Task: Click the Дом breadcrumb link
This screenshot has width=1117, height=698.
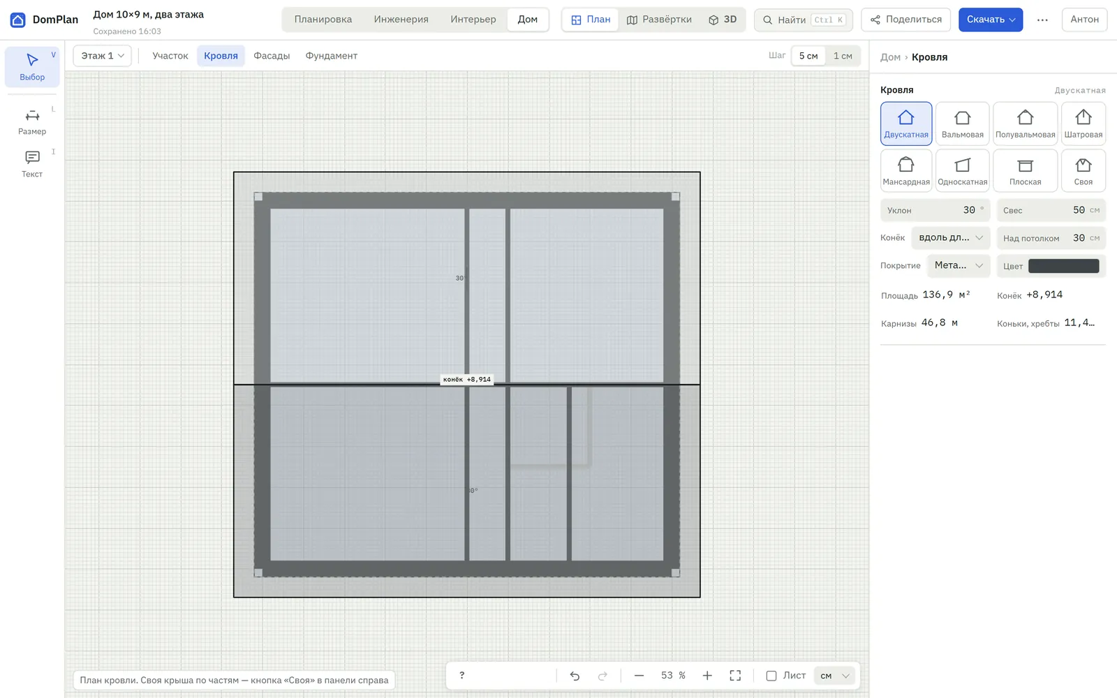Action: coord(890,57)
